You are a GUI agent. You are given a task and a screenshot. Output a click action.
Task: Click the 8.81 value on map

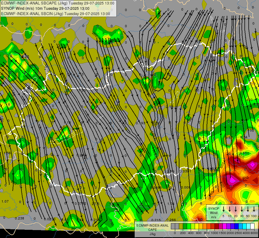[x=65, y=220]
